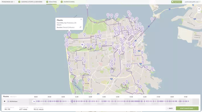Collapse the Hide Chart dropdown

[x=13, y=97]
